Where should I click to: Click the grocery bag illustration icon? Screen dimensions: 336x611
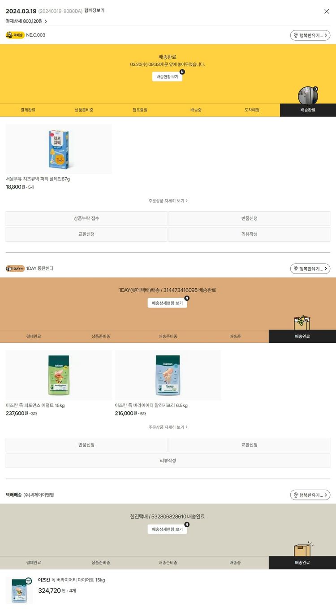[x=302, y=323]
